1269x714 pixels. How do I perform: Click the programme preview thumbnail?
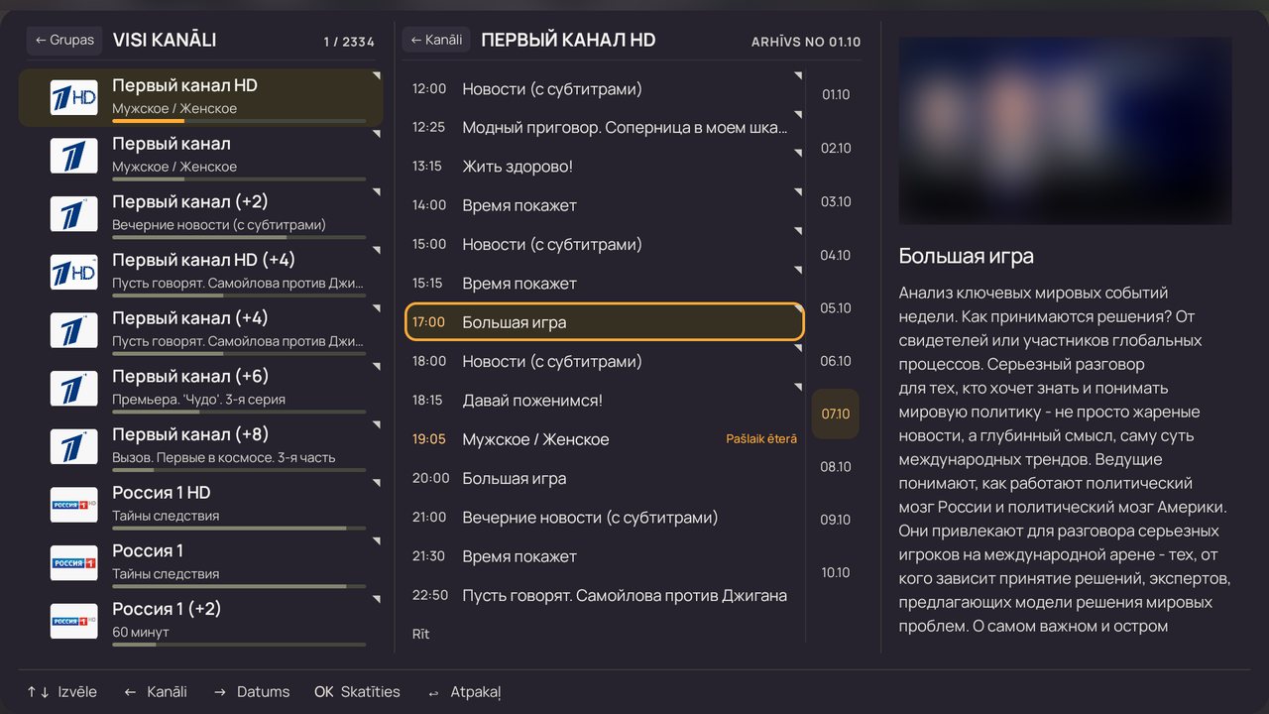(x=1066, y=131)
